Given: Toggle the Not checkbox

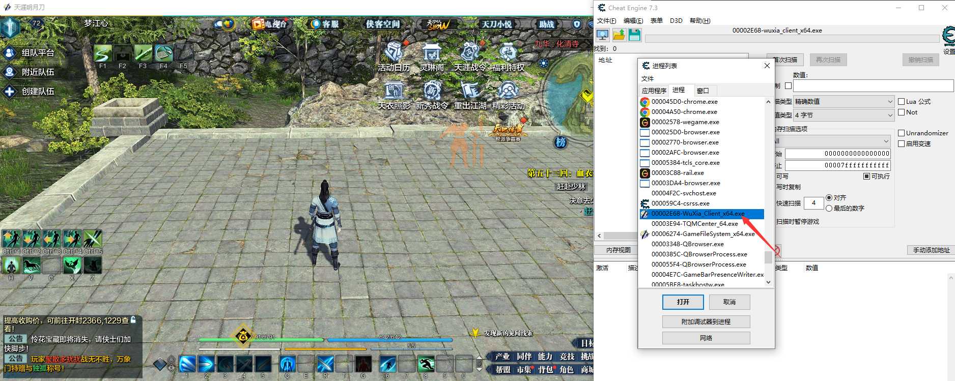Looking at the screenshot, I should (901, 112).
